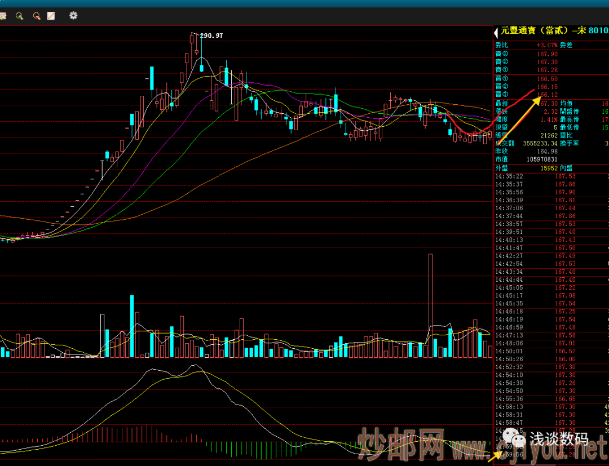Click the tallest red volume bar
Screen dimensions: 609x466
[x=430, y=305]
